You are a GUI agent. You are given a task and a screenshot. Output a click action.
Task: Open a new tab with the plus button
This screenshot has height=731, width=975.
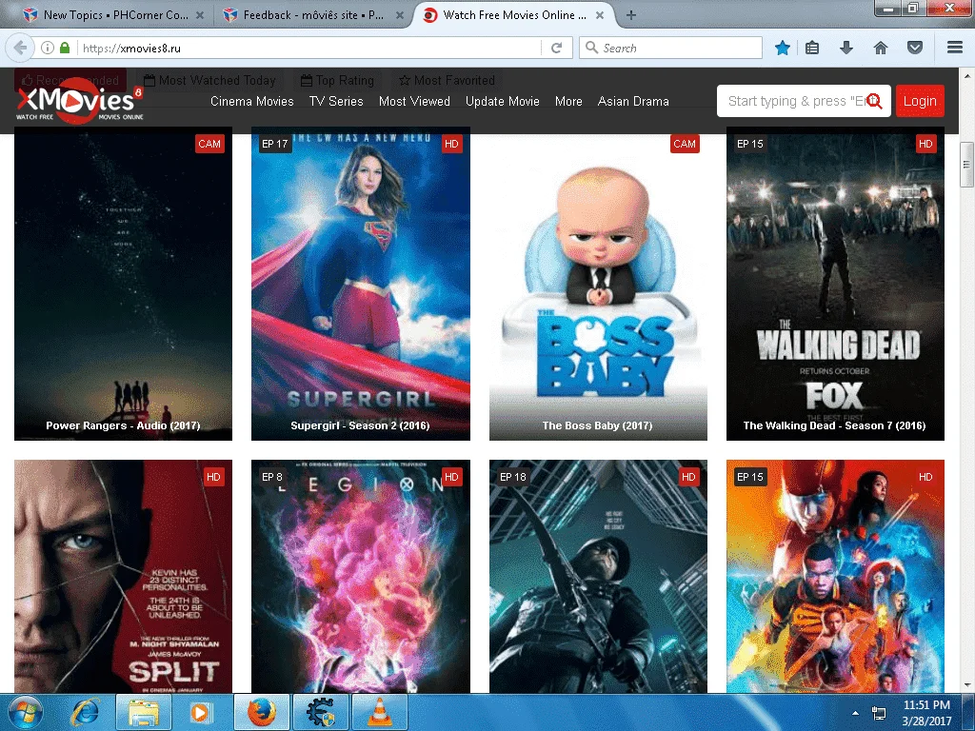[630, 15]
